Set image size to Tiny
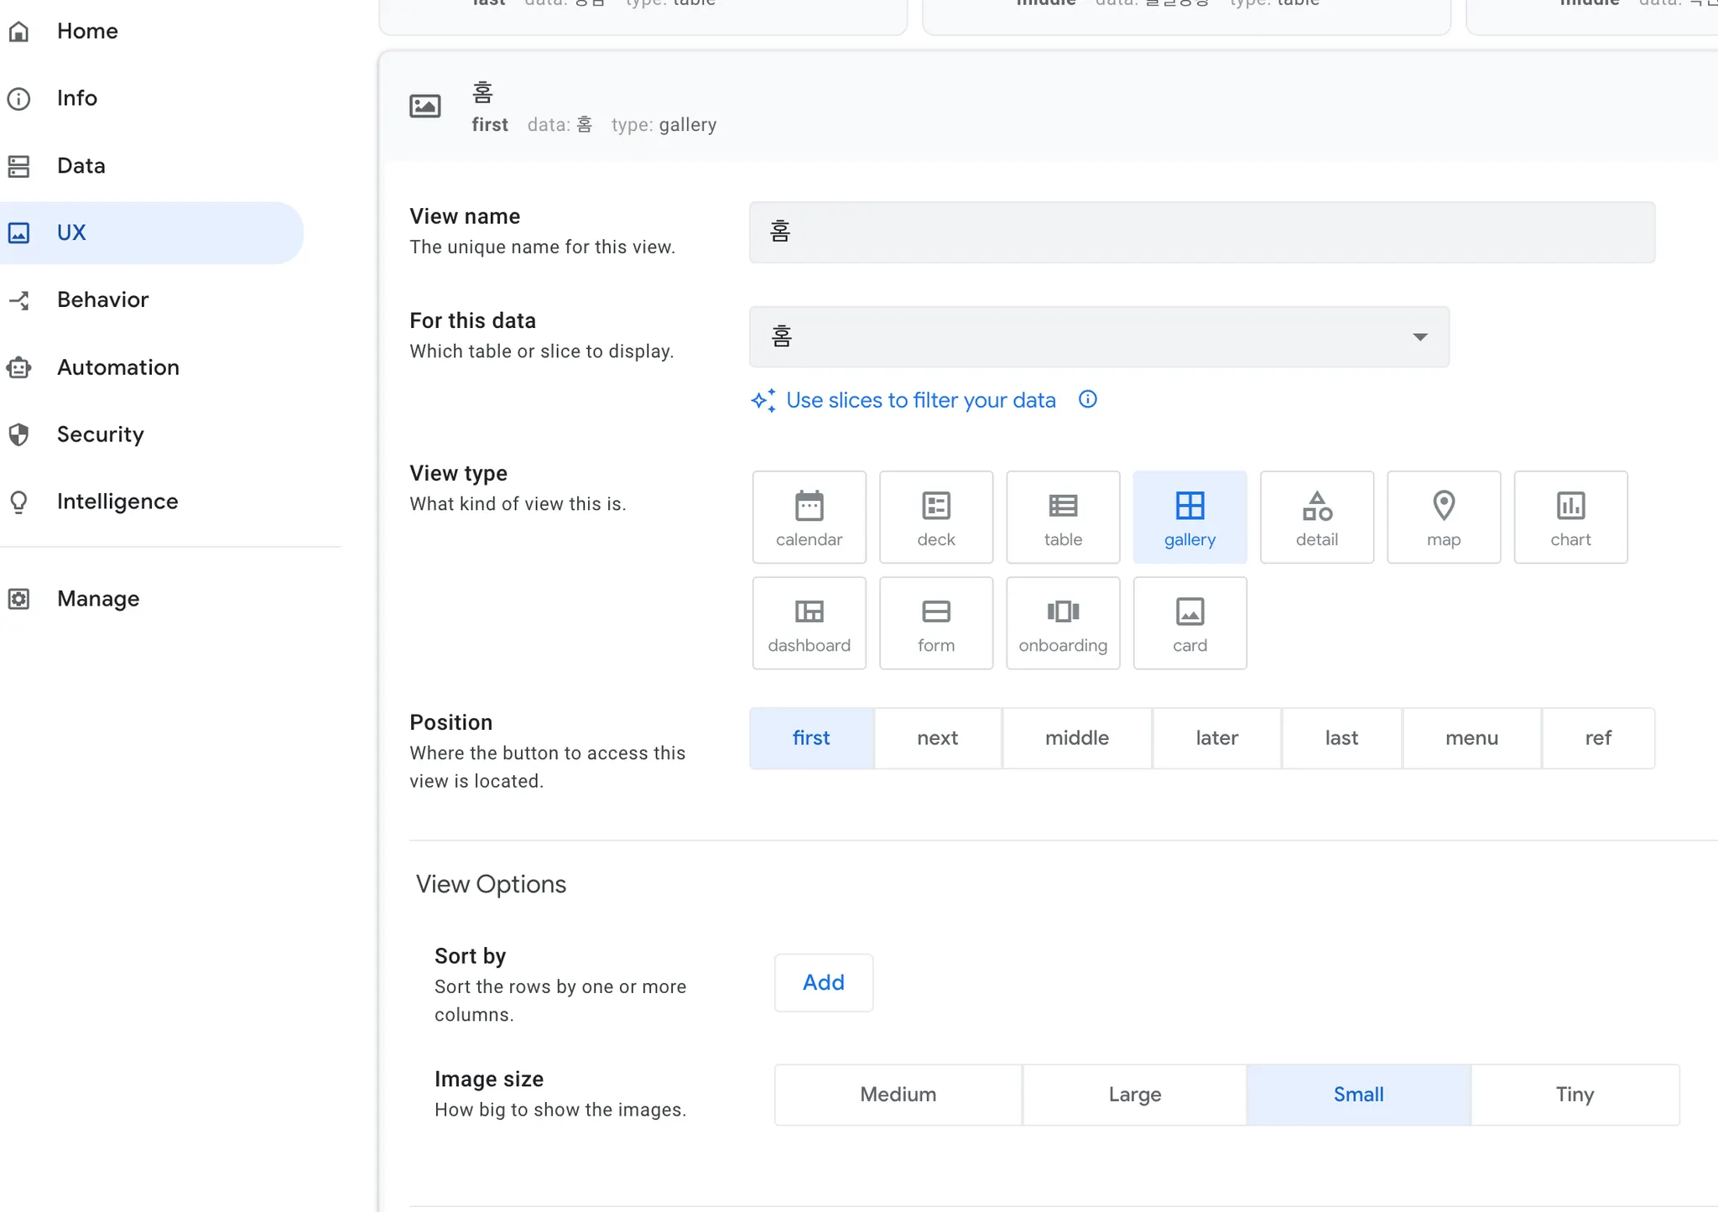The image size is (1718, 1212). tap(1574, 1095)
